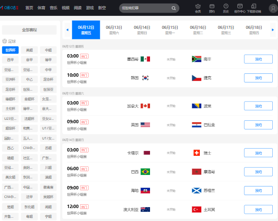Select the 东北超 league filter
Viewport: 278px width, 221px height.
[x=29, y=207]
